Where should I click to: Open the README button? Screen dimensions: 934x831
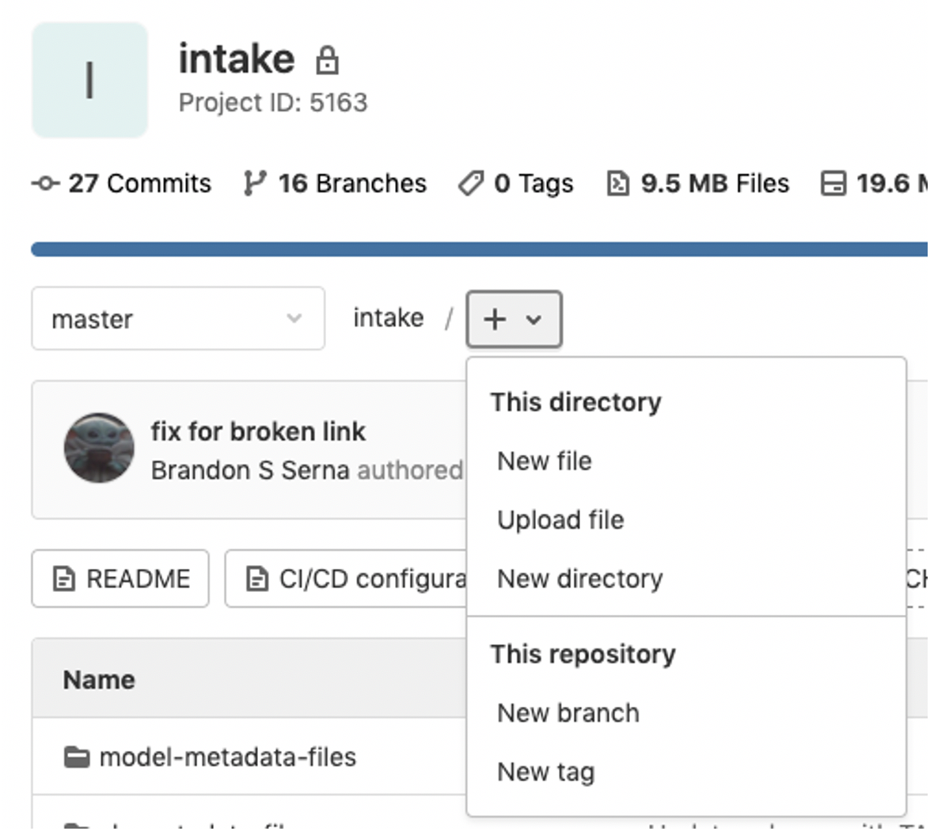[x=120, y=579]
